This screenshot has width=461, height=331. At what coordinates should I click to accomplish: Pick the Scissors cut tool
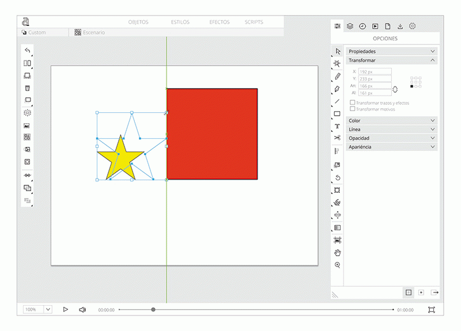point(338,138)
